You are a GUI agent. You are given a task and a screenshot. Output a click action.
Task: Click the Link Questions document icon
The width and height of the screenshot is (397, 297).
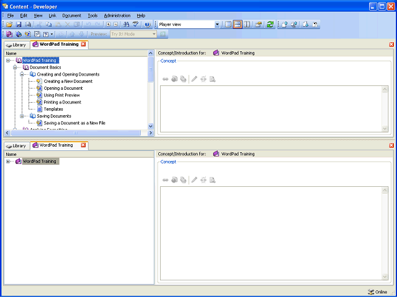[46, 34]
